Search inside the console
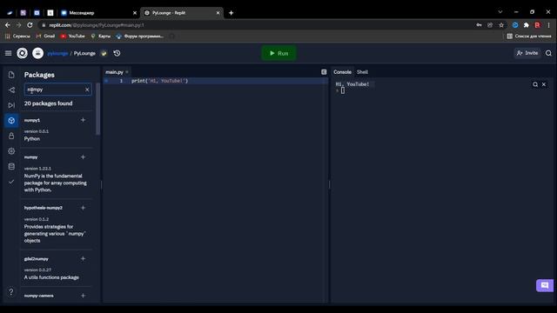Viewport: 557px width, 313px height. click(535, 84)
